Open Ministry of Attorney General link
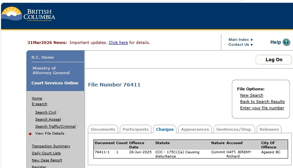Image resolution: width=293 pixels, height=168 pixels. point(51,70)
